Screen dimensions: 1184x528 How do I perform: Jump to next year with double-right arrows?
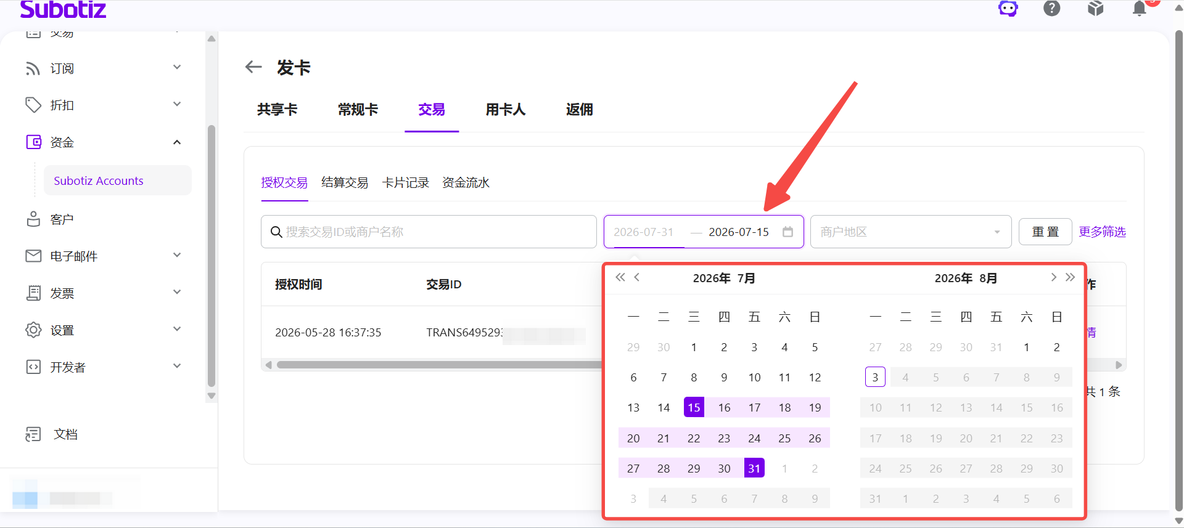coord(1071,277)
